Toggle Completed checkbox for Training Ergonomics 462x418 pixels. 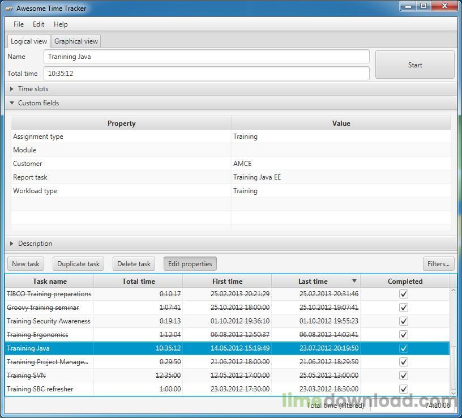point(403,335)
